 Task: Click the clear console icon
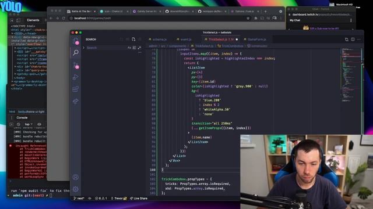pos(19,124)
